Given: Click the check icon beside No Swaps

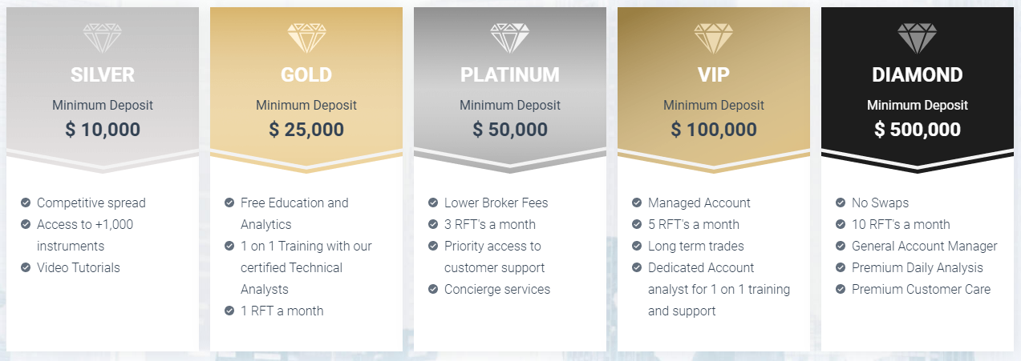Looking at the screenshot, I should point(841,203).
